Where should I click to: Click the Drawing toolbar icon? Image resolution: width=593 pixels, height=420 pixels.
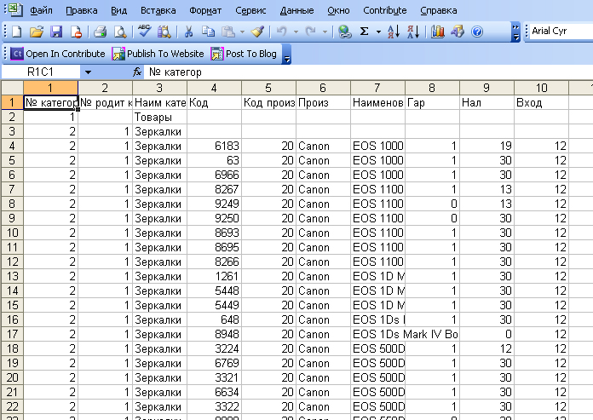point(458,32)
